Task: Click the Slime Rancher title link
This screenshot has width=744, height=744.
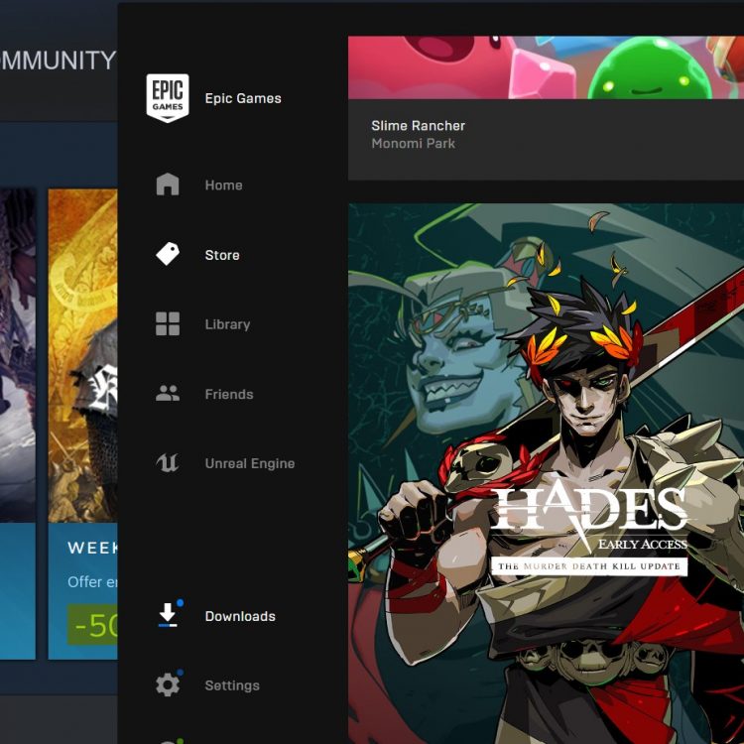Action: pyautogui.click(x=418, y=126)
